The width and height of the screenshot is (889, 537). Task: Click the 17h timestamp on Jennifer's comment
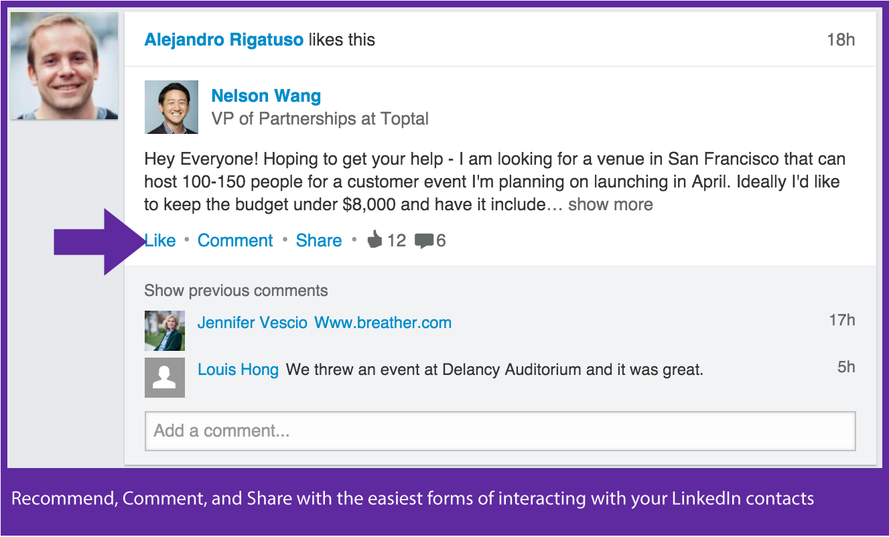coord(842,320)
